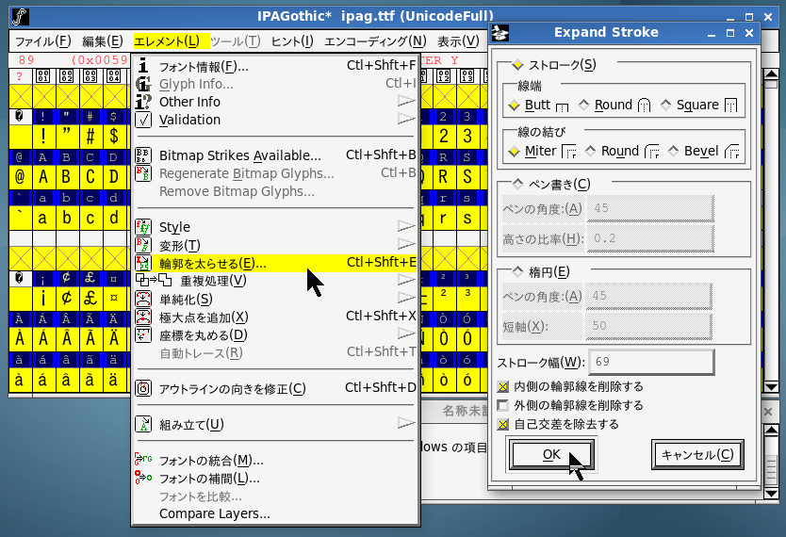This screenshot has width=786, height=537.
Task: Click the 組み立て build icon
Action: pyautogui.click(x=143, y=424)
